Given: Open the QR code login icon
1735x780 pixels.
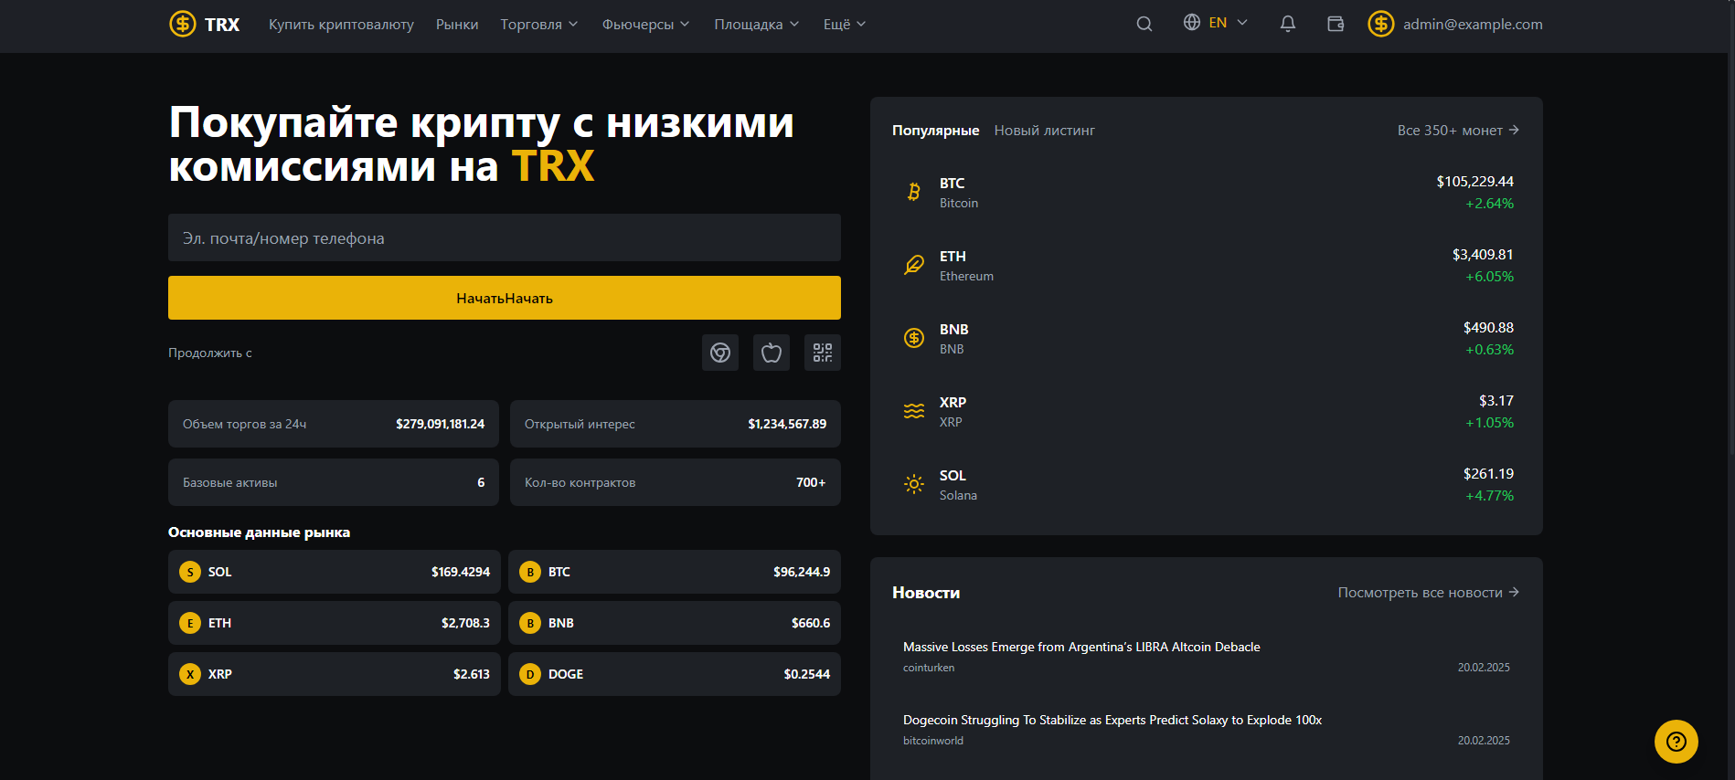Looking at the screenshot, I should point(823,353).
